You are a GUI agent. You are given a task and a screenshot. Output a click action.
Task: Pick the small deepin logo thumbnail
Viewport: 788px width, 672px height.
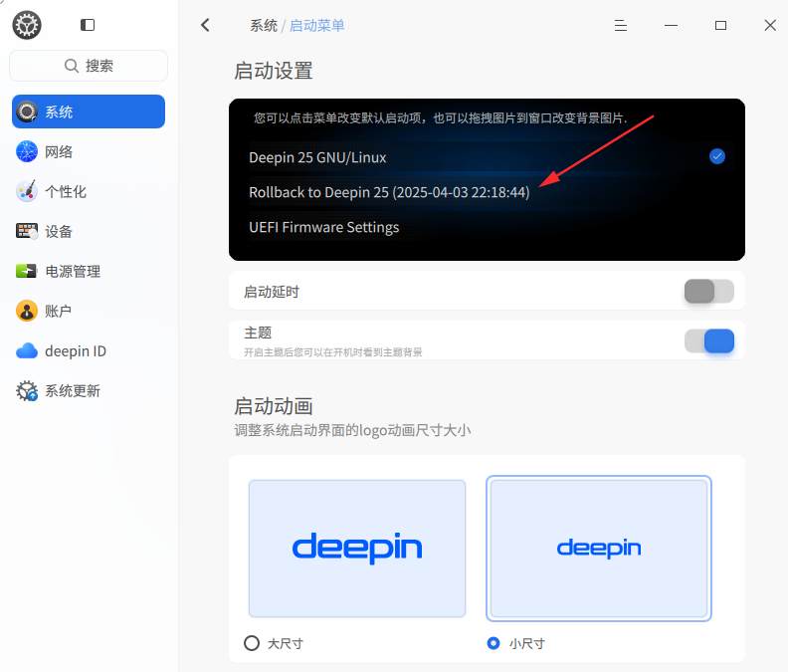[x=599, y=549]
